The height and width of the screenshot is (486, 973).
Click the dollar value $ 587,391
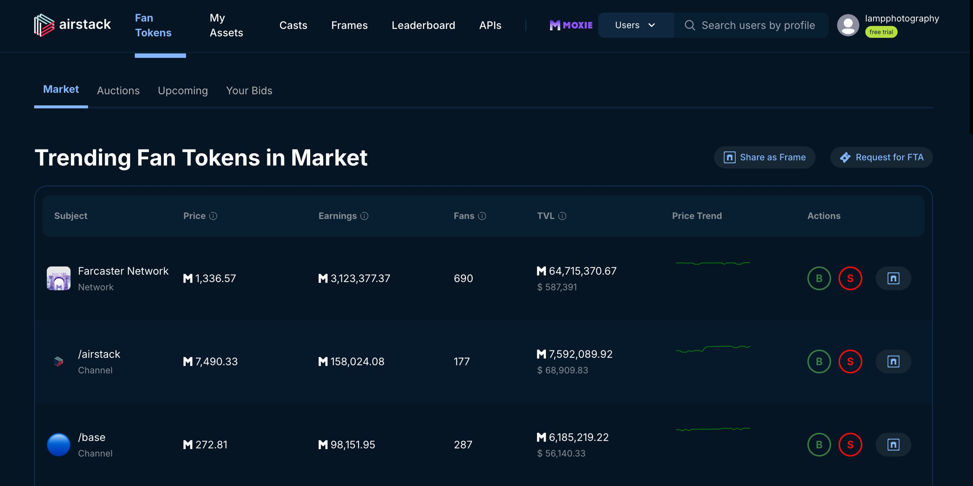(557, 287)
